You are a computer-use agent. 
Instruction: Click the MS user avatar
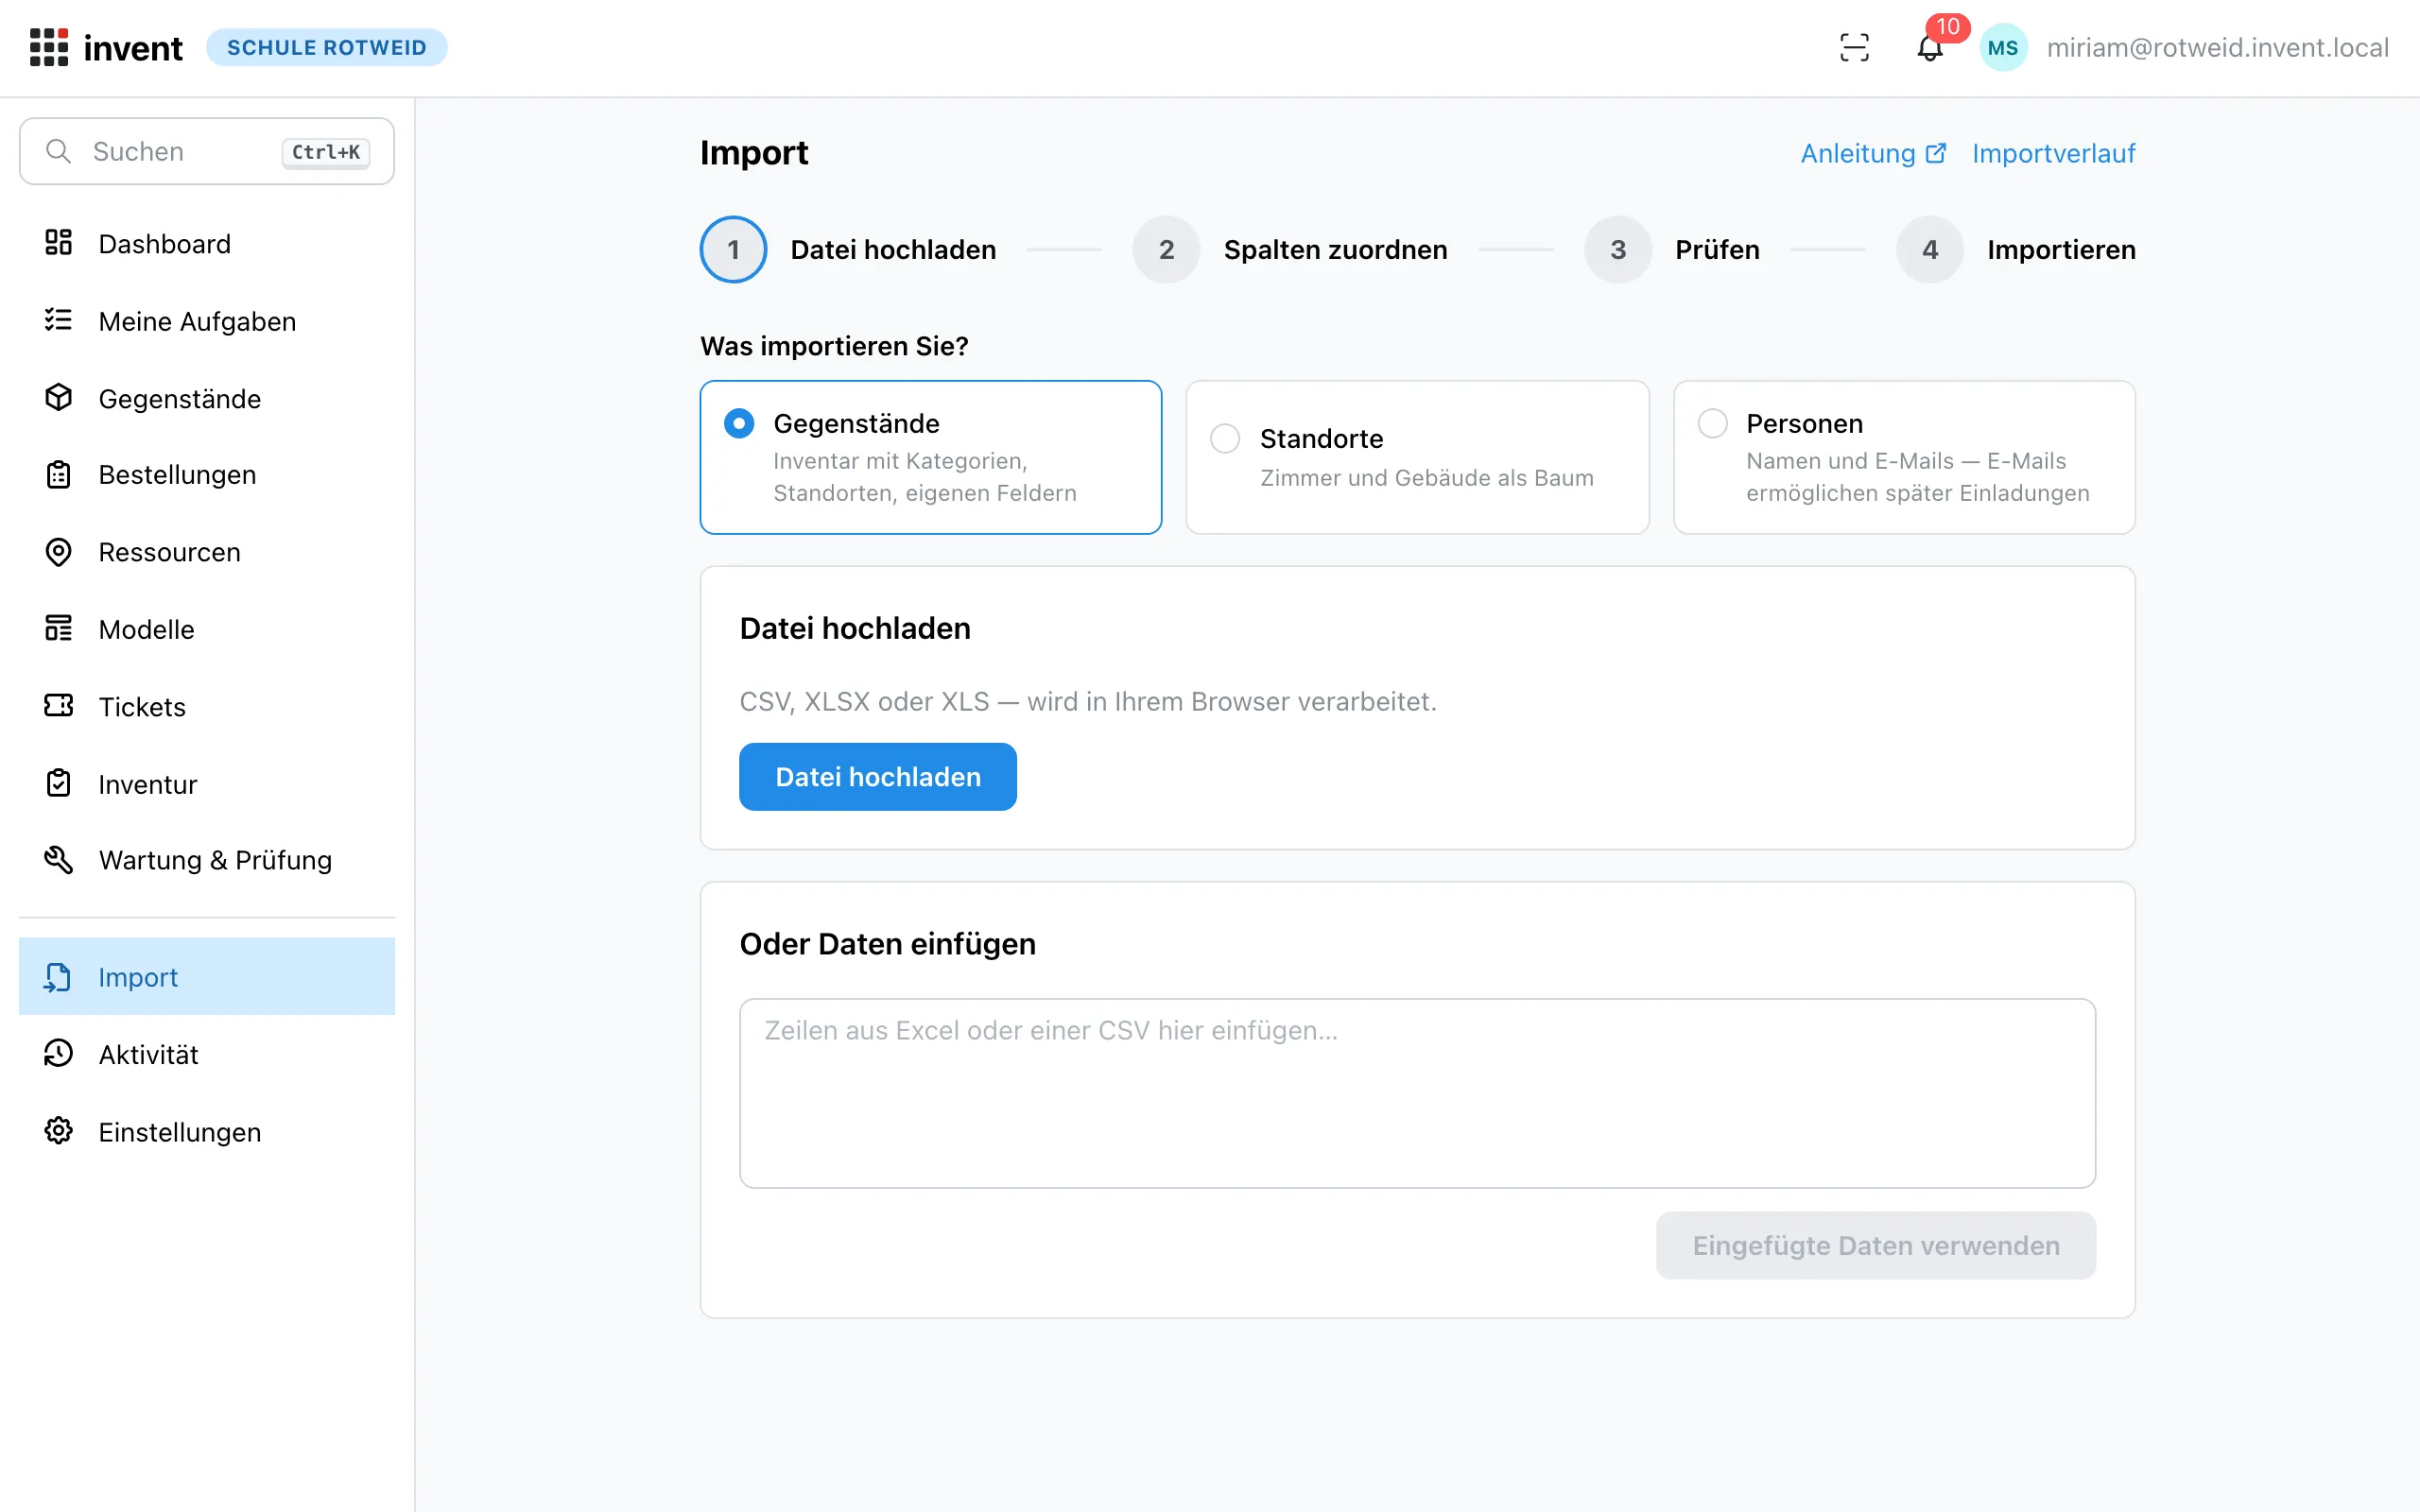pos(2003,47)
